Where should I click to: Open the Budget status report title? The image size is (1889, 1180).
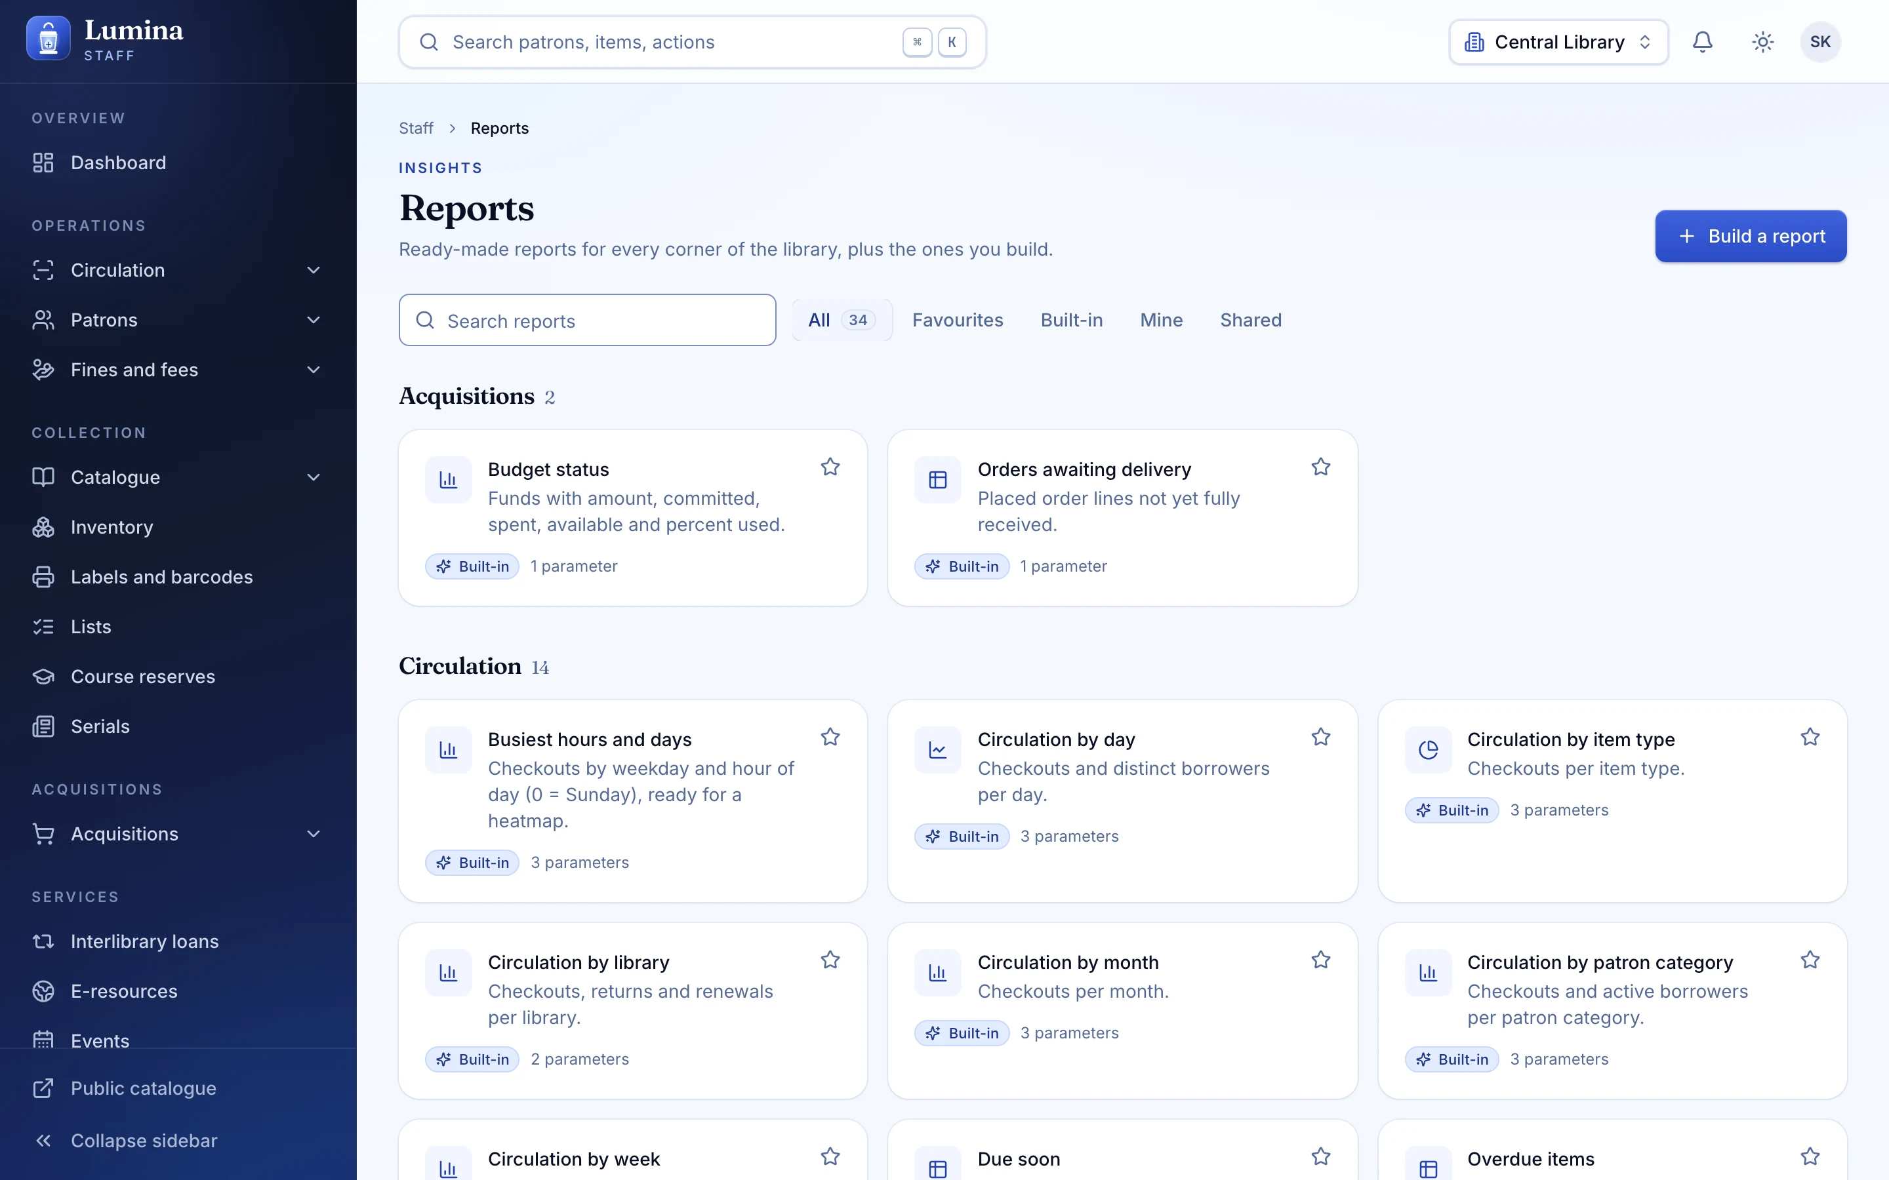(x=549, y=469)
